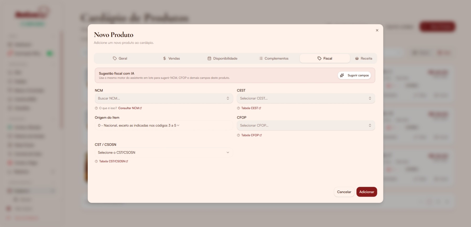Click the Cancelar button
Image resolution: width=471 pixels, height=227 pixels.
pyautogui.click(x=344, y=192)
